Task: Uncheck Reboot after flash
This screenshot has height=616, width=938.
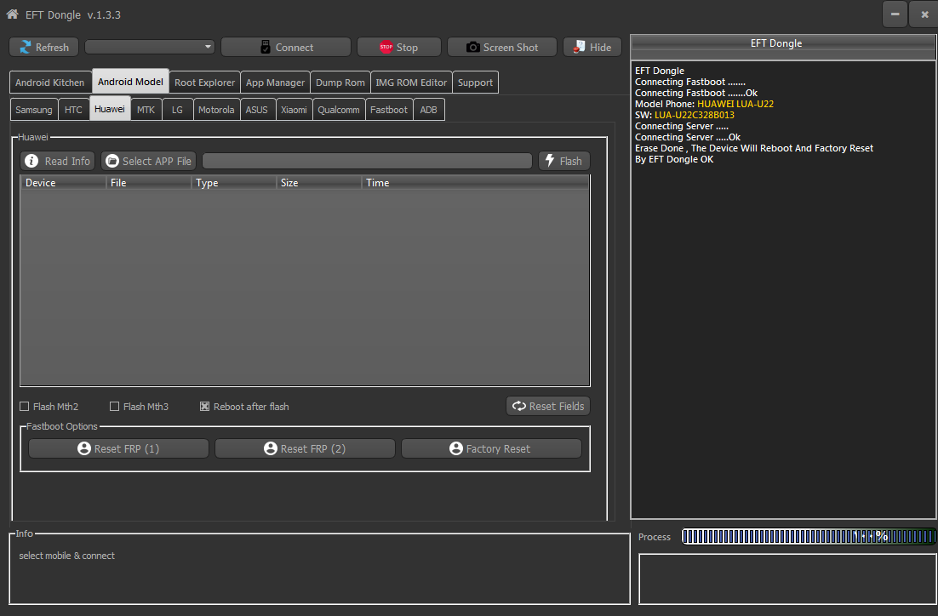Action: point(204,407)
